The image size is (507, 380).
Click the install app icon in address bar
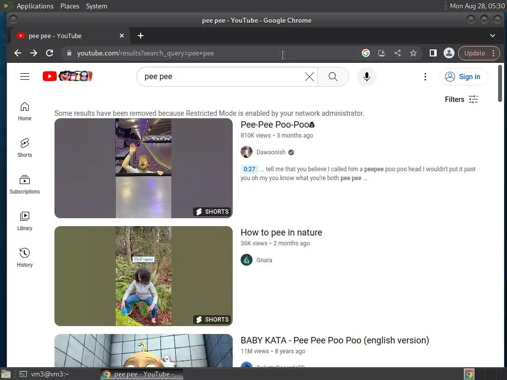click(382, 53)
